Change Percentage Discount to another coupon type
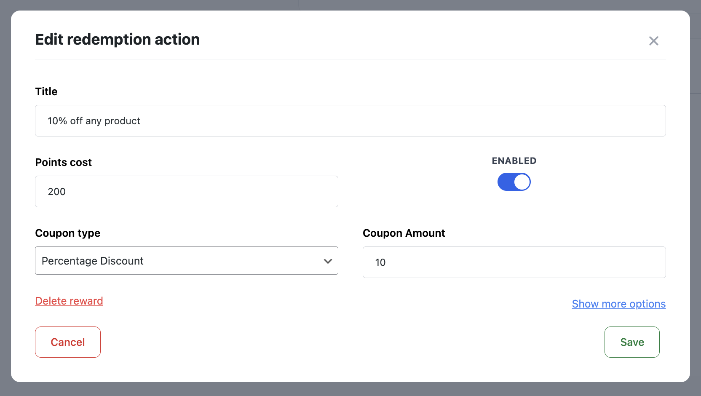701x396 pixels. click(x=187, y=261)
